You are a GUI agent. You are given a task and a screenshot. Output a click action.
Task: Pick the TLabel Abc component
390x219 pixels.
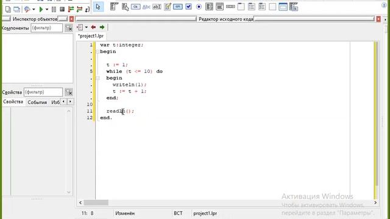tap(146, 7)
